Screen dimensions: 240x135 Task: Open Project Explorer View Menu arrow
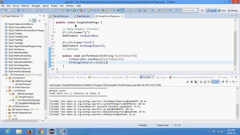45,20
